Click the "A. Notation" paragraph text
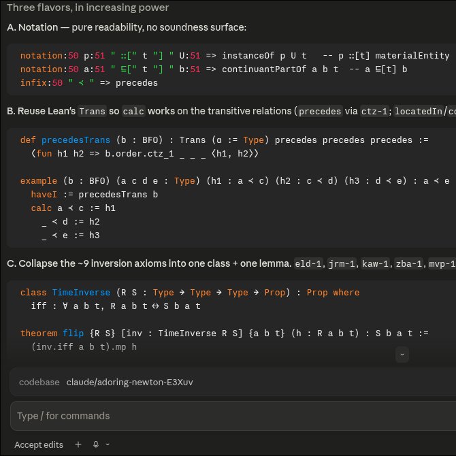 click(127, 27)
